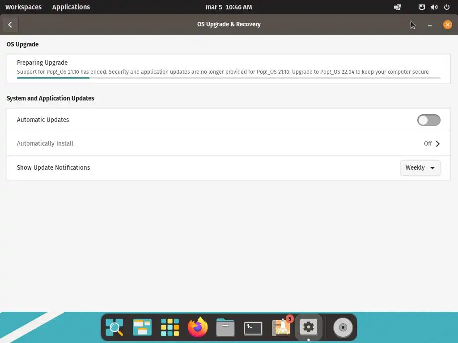Click the Pop!_OS 21.10 support ended message

click(x=223, y=72)
